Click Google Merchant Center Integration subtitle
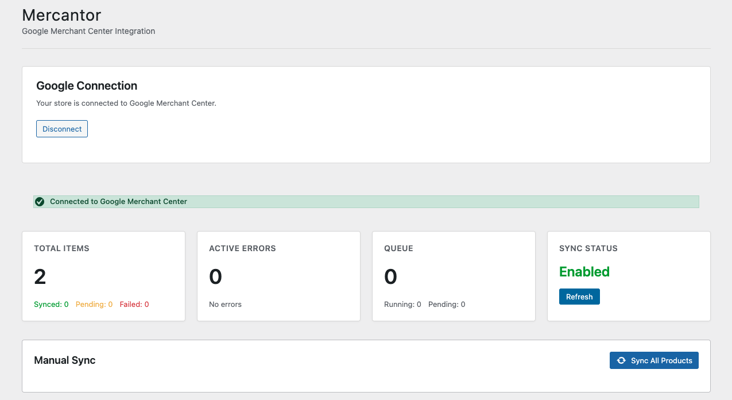The image size is (732, 400). point(88,31)
